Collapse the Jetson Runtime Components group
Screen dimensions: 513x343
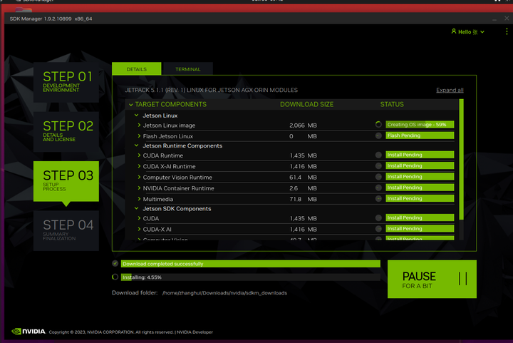point(137,145)
